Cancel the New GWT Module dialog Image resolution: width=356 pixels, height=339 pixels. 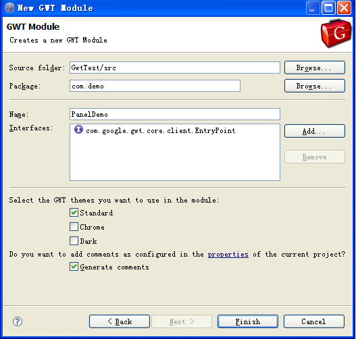pos(314,321)
